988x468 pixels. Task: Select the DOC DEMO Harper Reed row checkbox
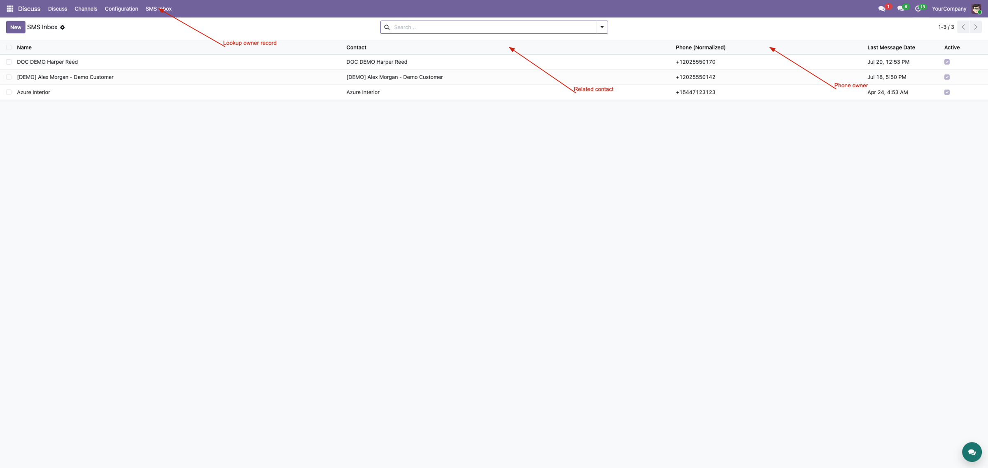9,62
